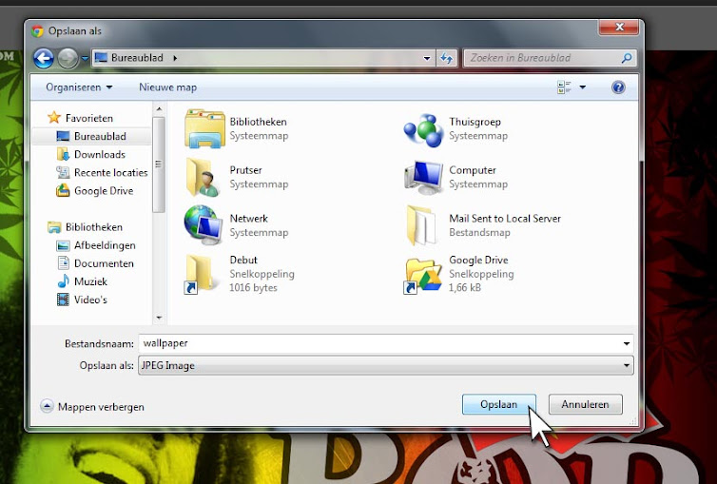Select Video's library in sidebar
The height and width of the screenshot is (484, 717).
(x=90, y=300)
